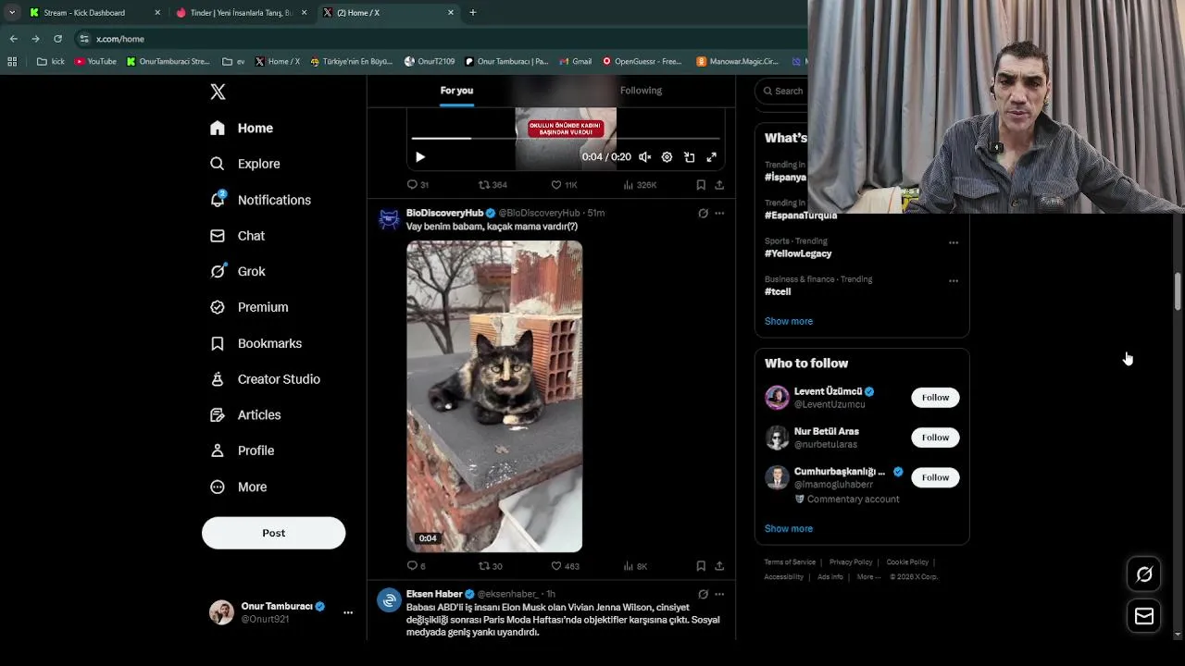The image size is (1185, 666).
Task: Click the Post button
Action: point(273,533)
